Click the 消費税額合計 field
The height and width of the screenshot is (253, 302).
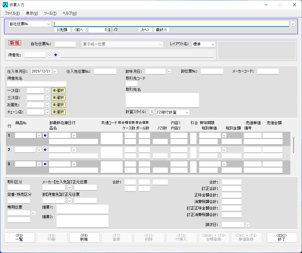(232, 202)
